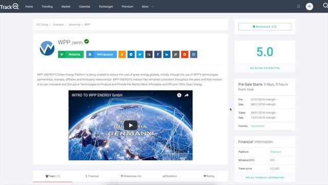Click See Rating Distribution link
The height and width of the screenshot is (185, 328).
pos(264,68)
